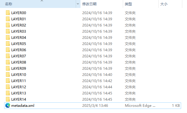Click the LAYER13 folder icon
Screen dimensions: 187x113
pyautogui.click(x=8, y=93)
